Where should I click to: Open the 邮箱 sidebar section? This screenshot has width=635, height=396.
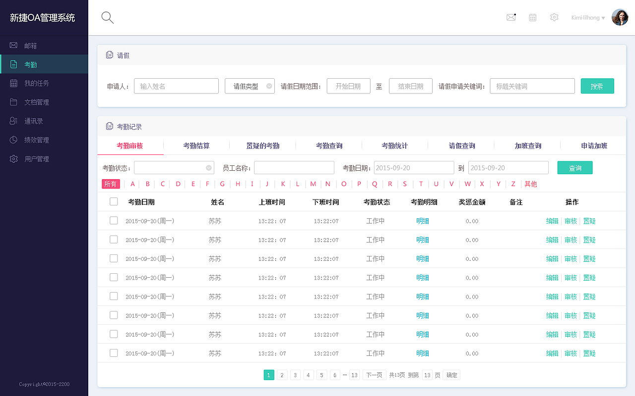[30, 45]
